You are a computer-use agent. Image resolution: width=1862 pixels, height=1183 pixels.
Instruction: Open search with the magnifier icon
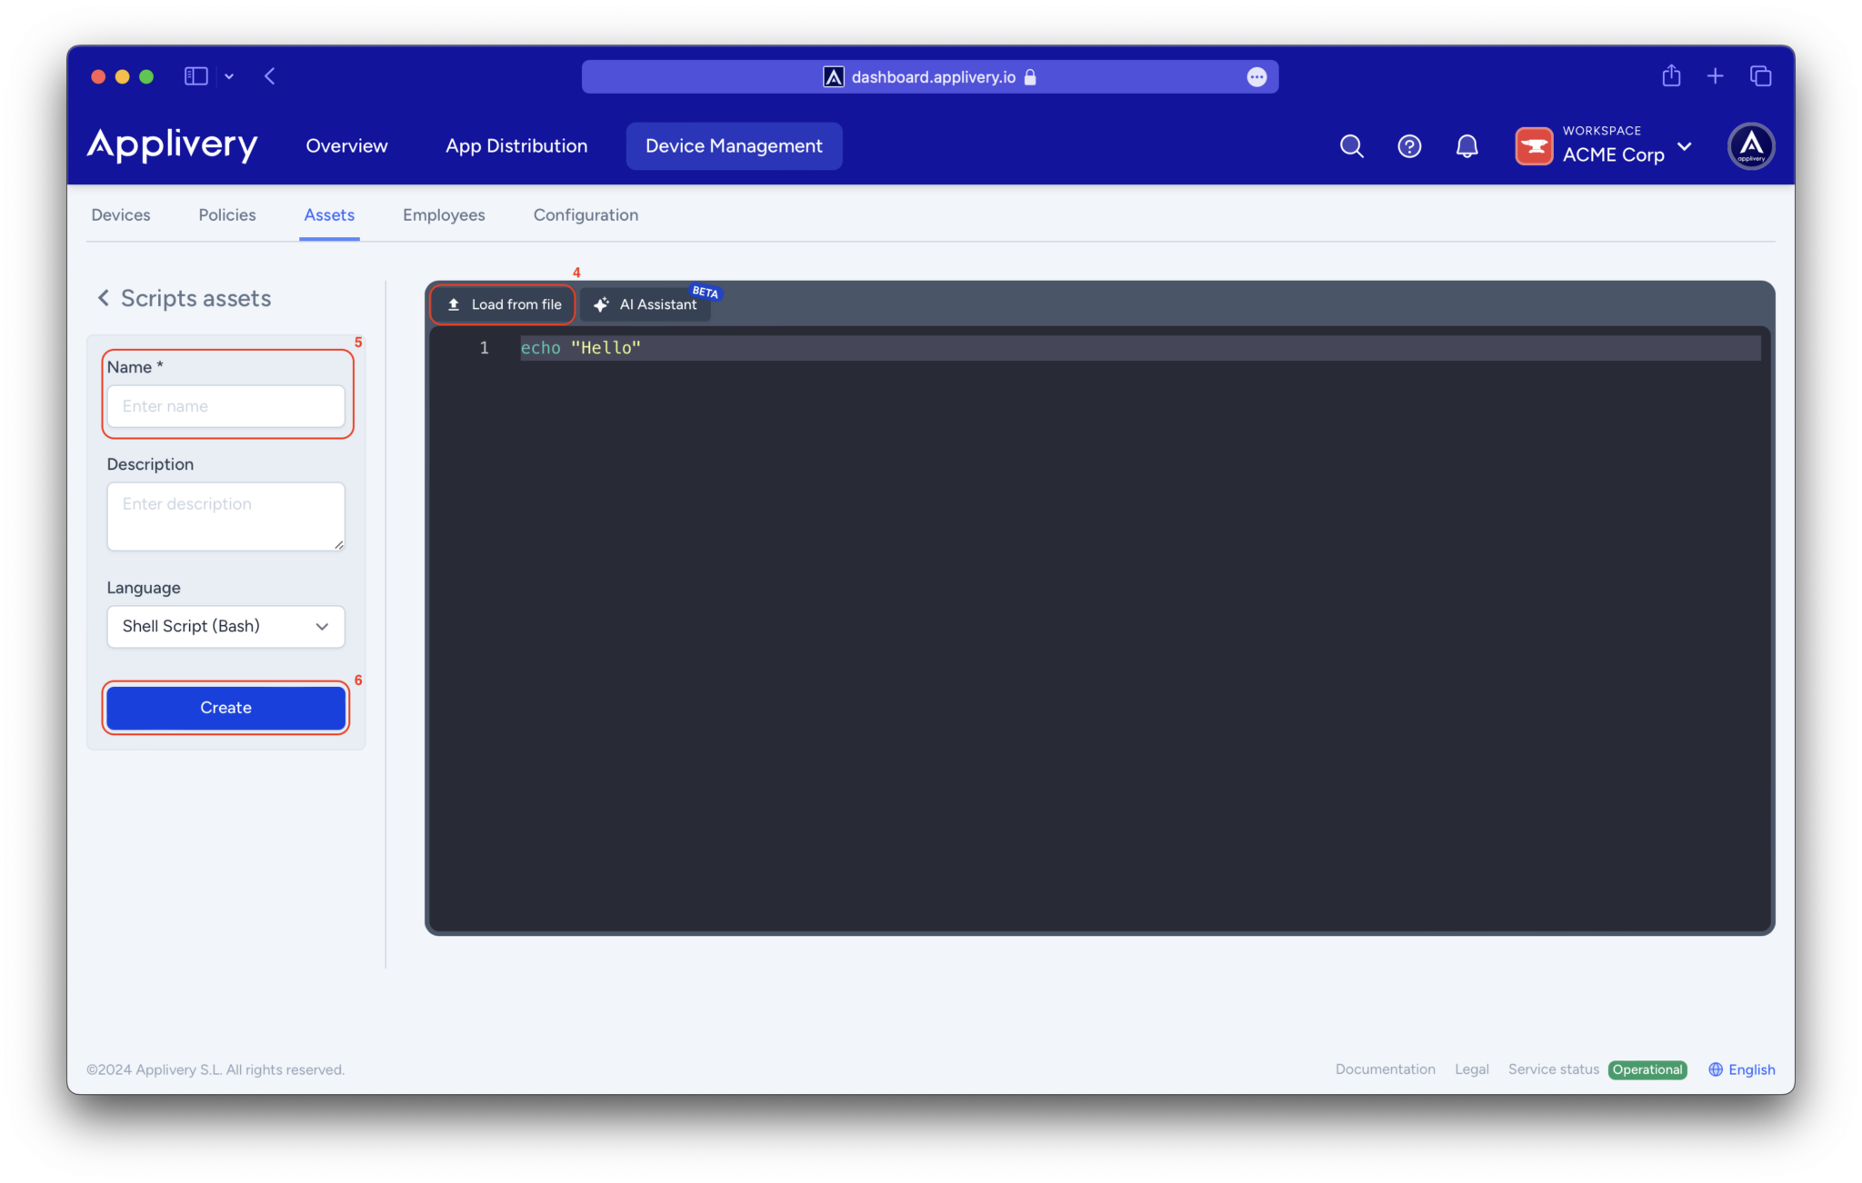coord(1351,145)
